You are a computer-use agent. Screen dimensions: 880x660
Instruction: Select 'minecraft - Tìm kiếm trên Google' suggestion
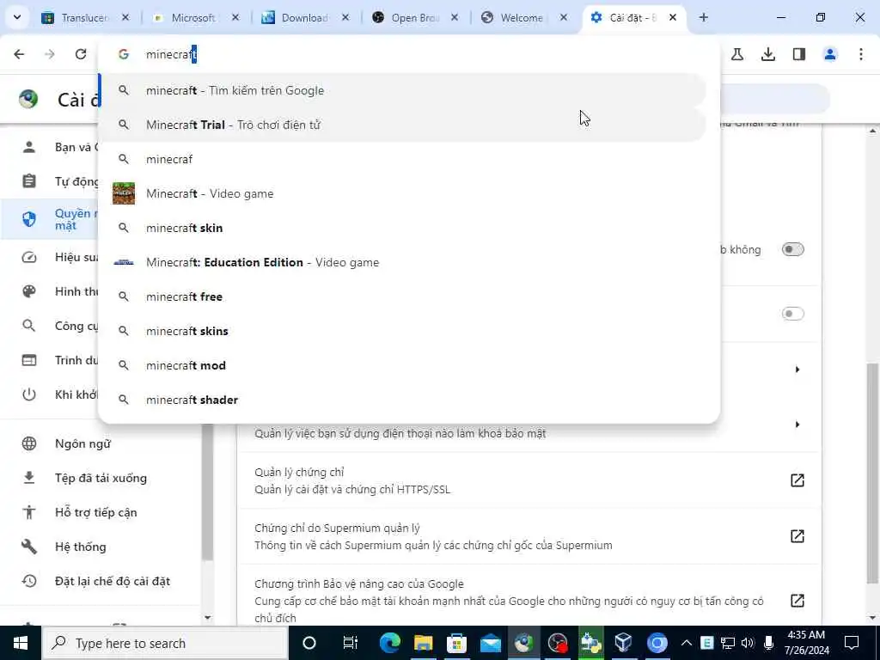[x=403, y=90]
